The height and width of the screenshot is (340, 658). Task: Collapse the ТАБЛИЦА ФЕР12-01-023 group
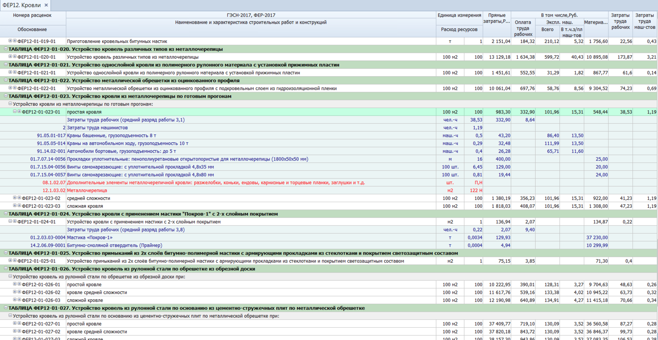click(6, 96)
